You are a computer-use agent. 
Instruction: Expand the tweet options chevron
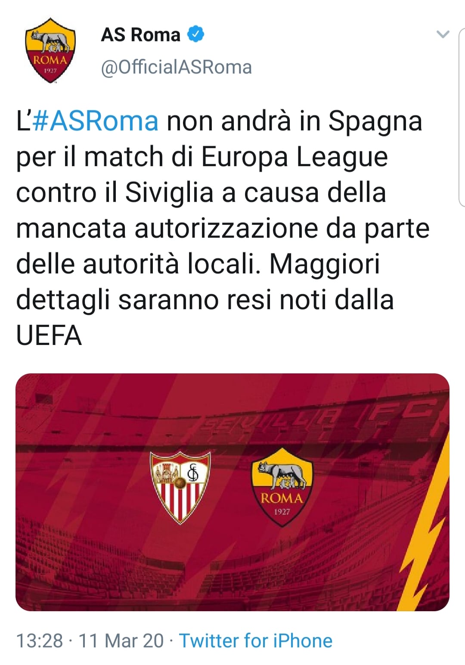[443, 34]
